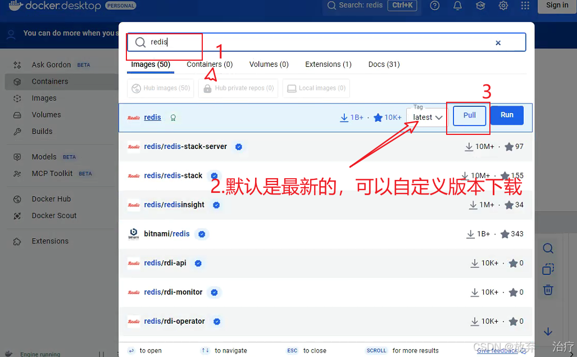Image resolution: width=577 pixels, height=357 pixels.
Task: Open Docker Hub in the sidebar
Action: (61, 199)
